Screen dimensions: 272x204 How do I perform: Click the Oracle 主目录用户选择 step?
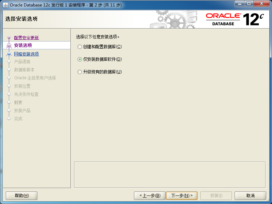click(35, 78)
